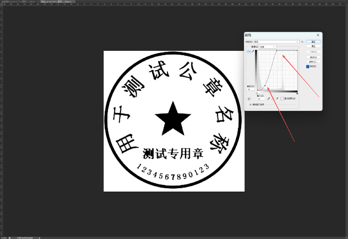The height and width of the screenshot is (239, 348).
Task: Select the second (active) document tab
Action: 58,2
